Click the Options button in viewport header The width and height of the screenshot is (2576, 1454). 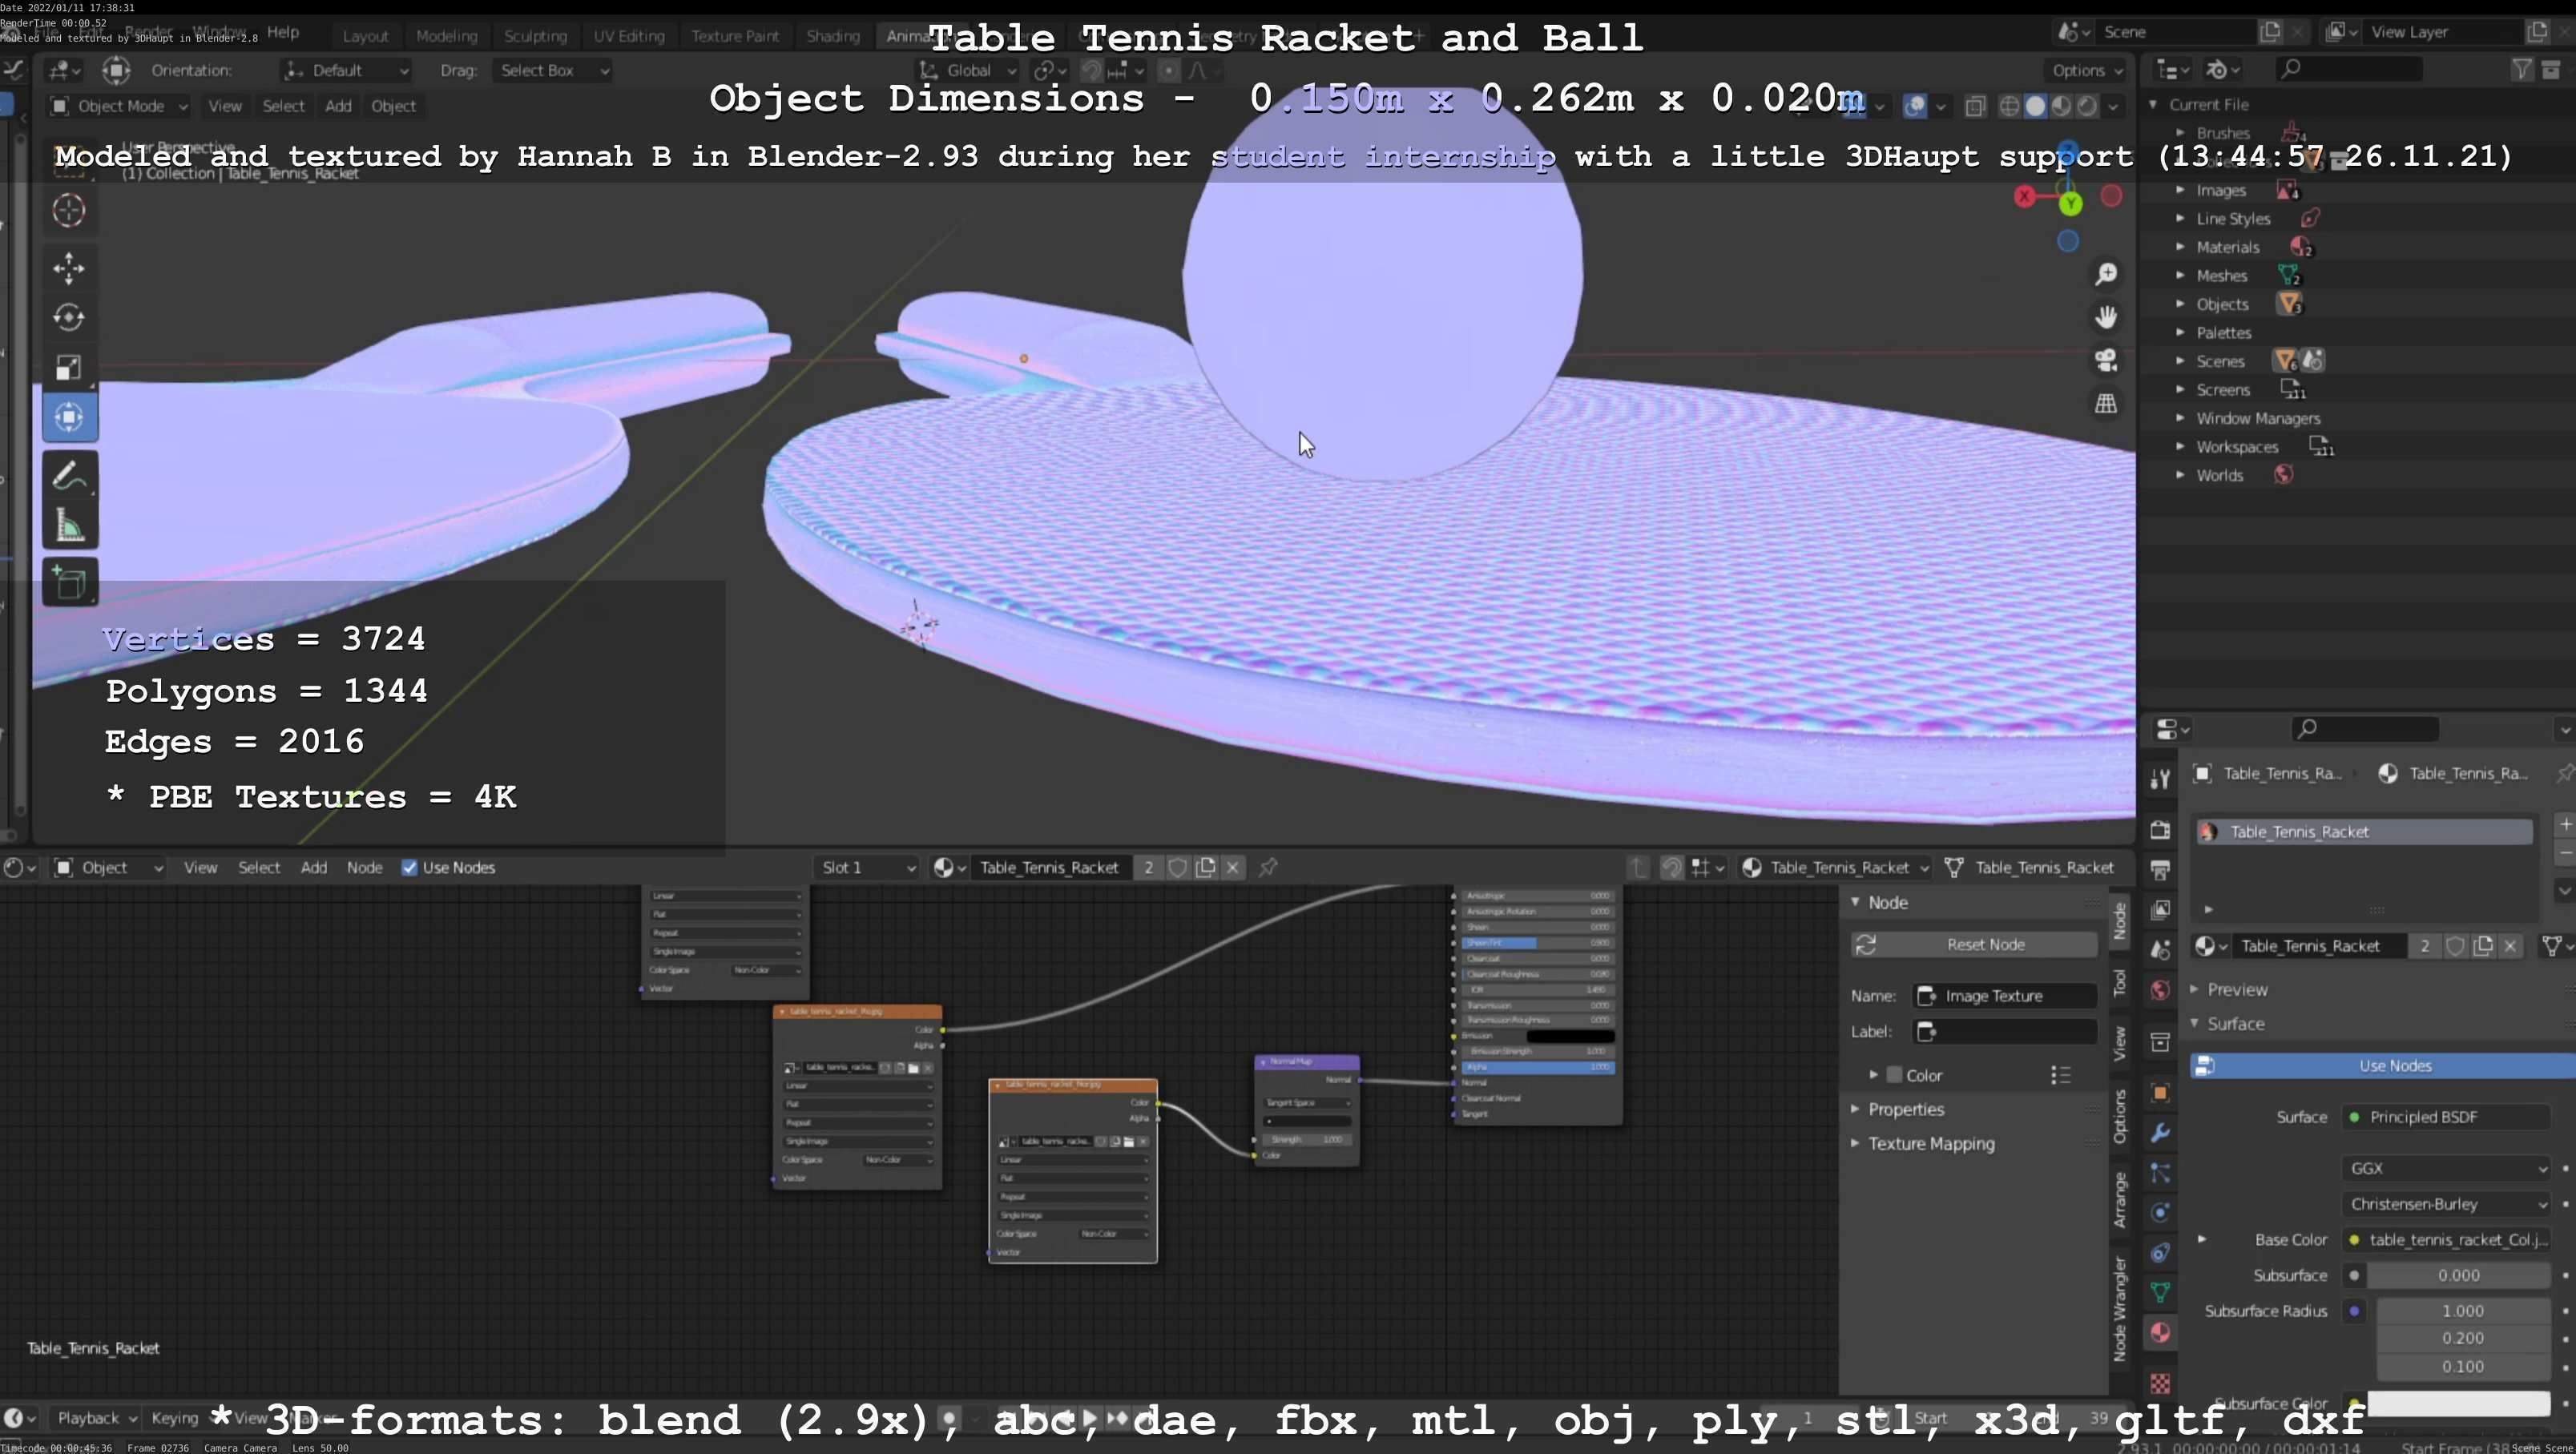pos(2088,70)
